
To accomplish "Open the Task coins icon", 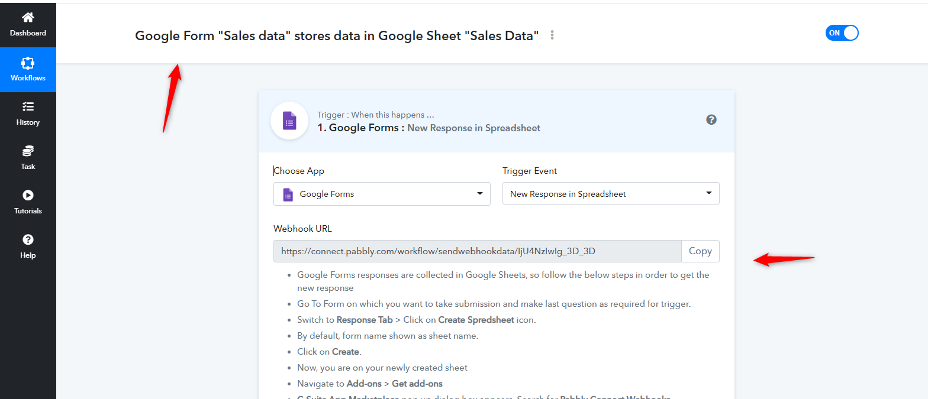I will 28,151.
